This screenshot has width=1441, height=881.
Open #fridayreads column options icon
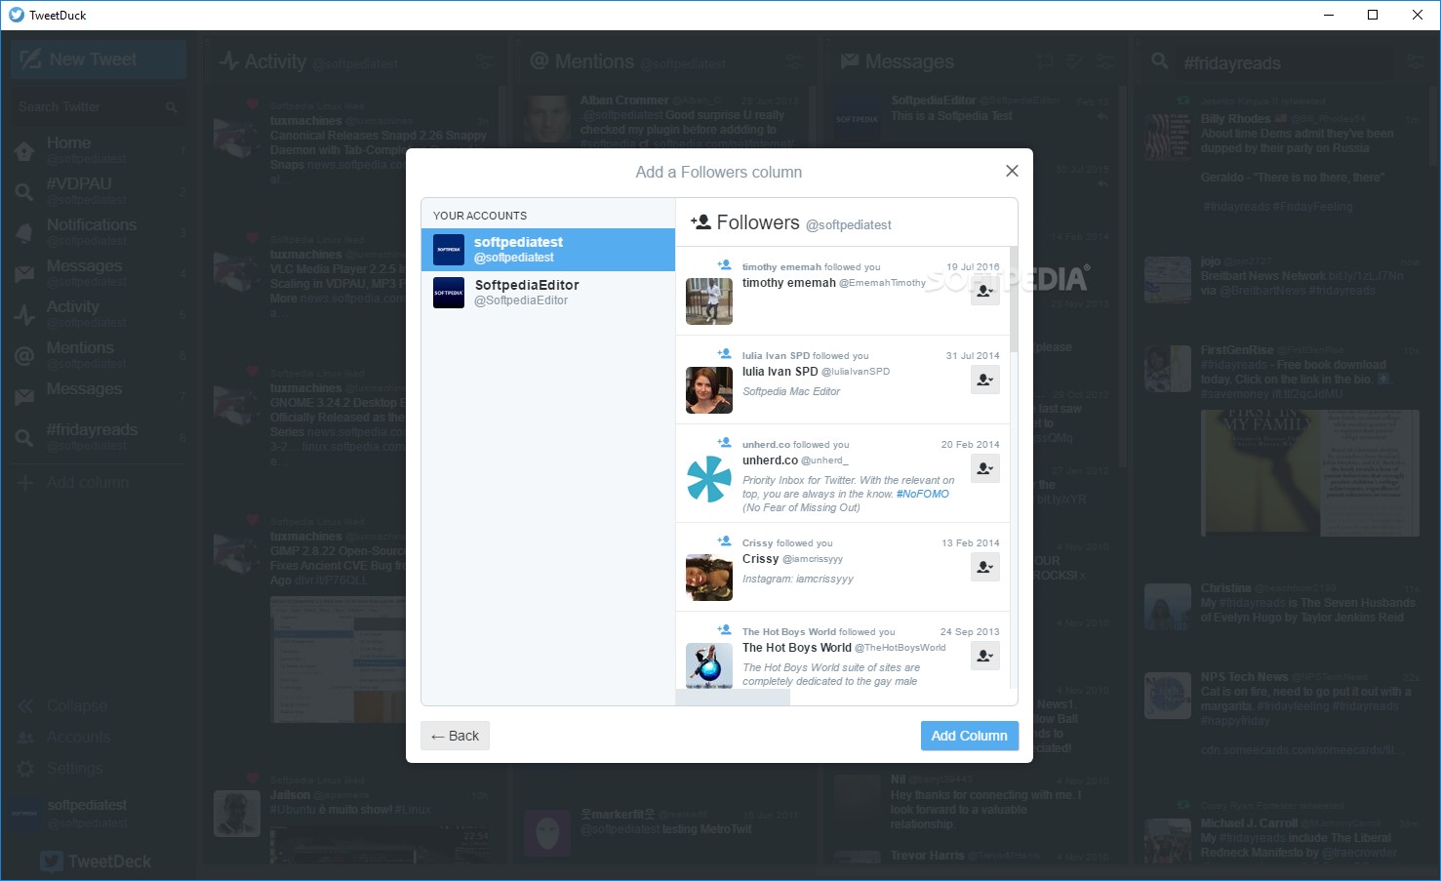tap(1415, 61)
